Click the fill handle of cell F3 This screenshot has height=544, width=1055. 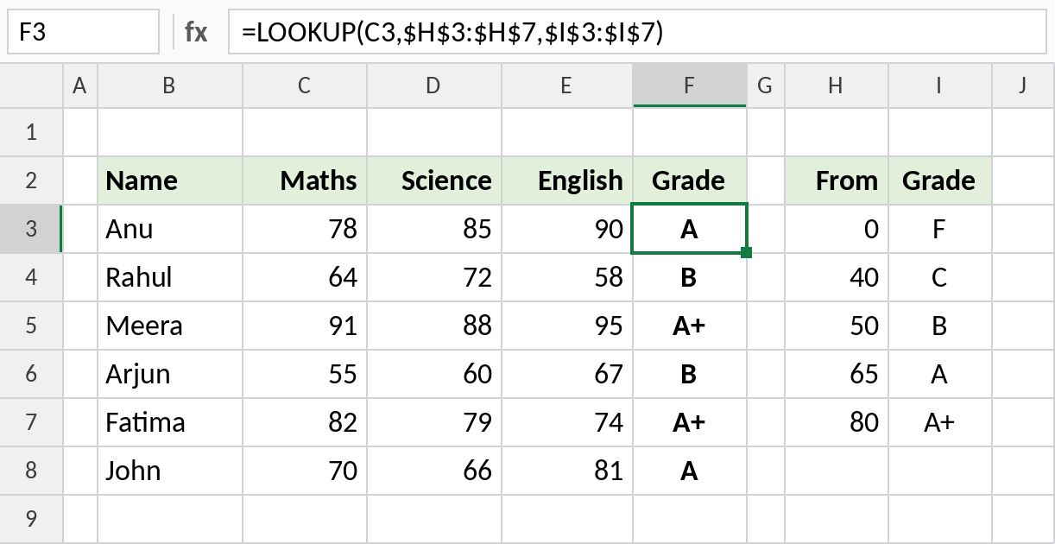coord(746,252)
